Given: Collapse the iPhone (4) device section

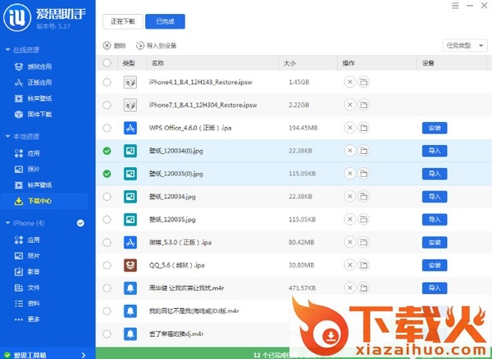Looking at the screenshot, I should pos(7,223).
